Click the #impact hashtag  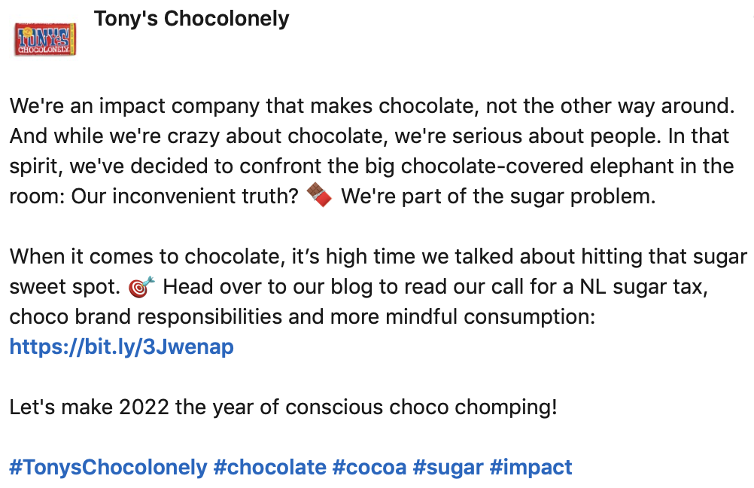pos(531,467)
